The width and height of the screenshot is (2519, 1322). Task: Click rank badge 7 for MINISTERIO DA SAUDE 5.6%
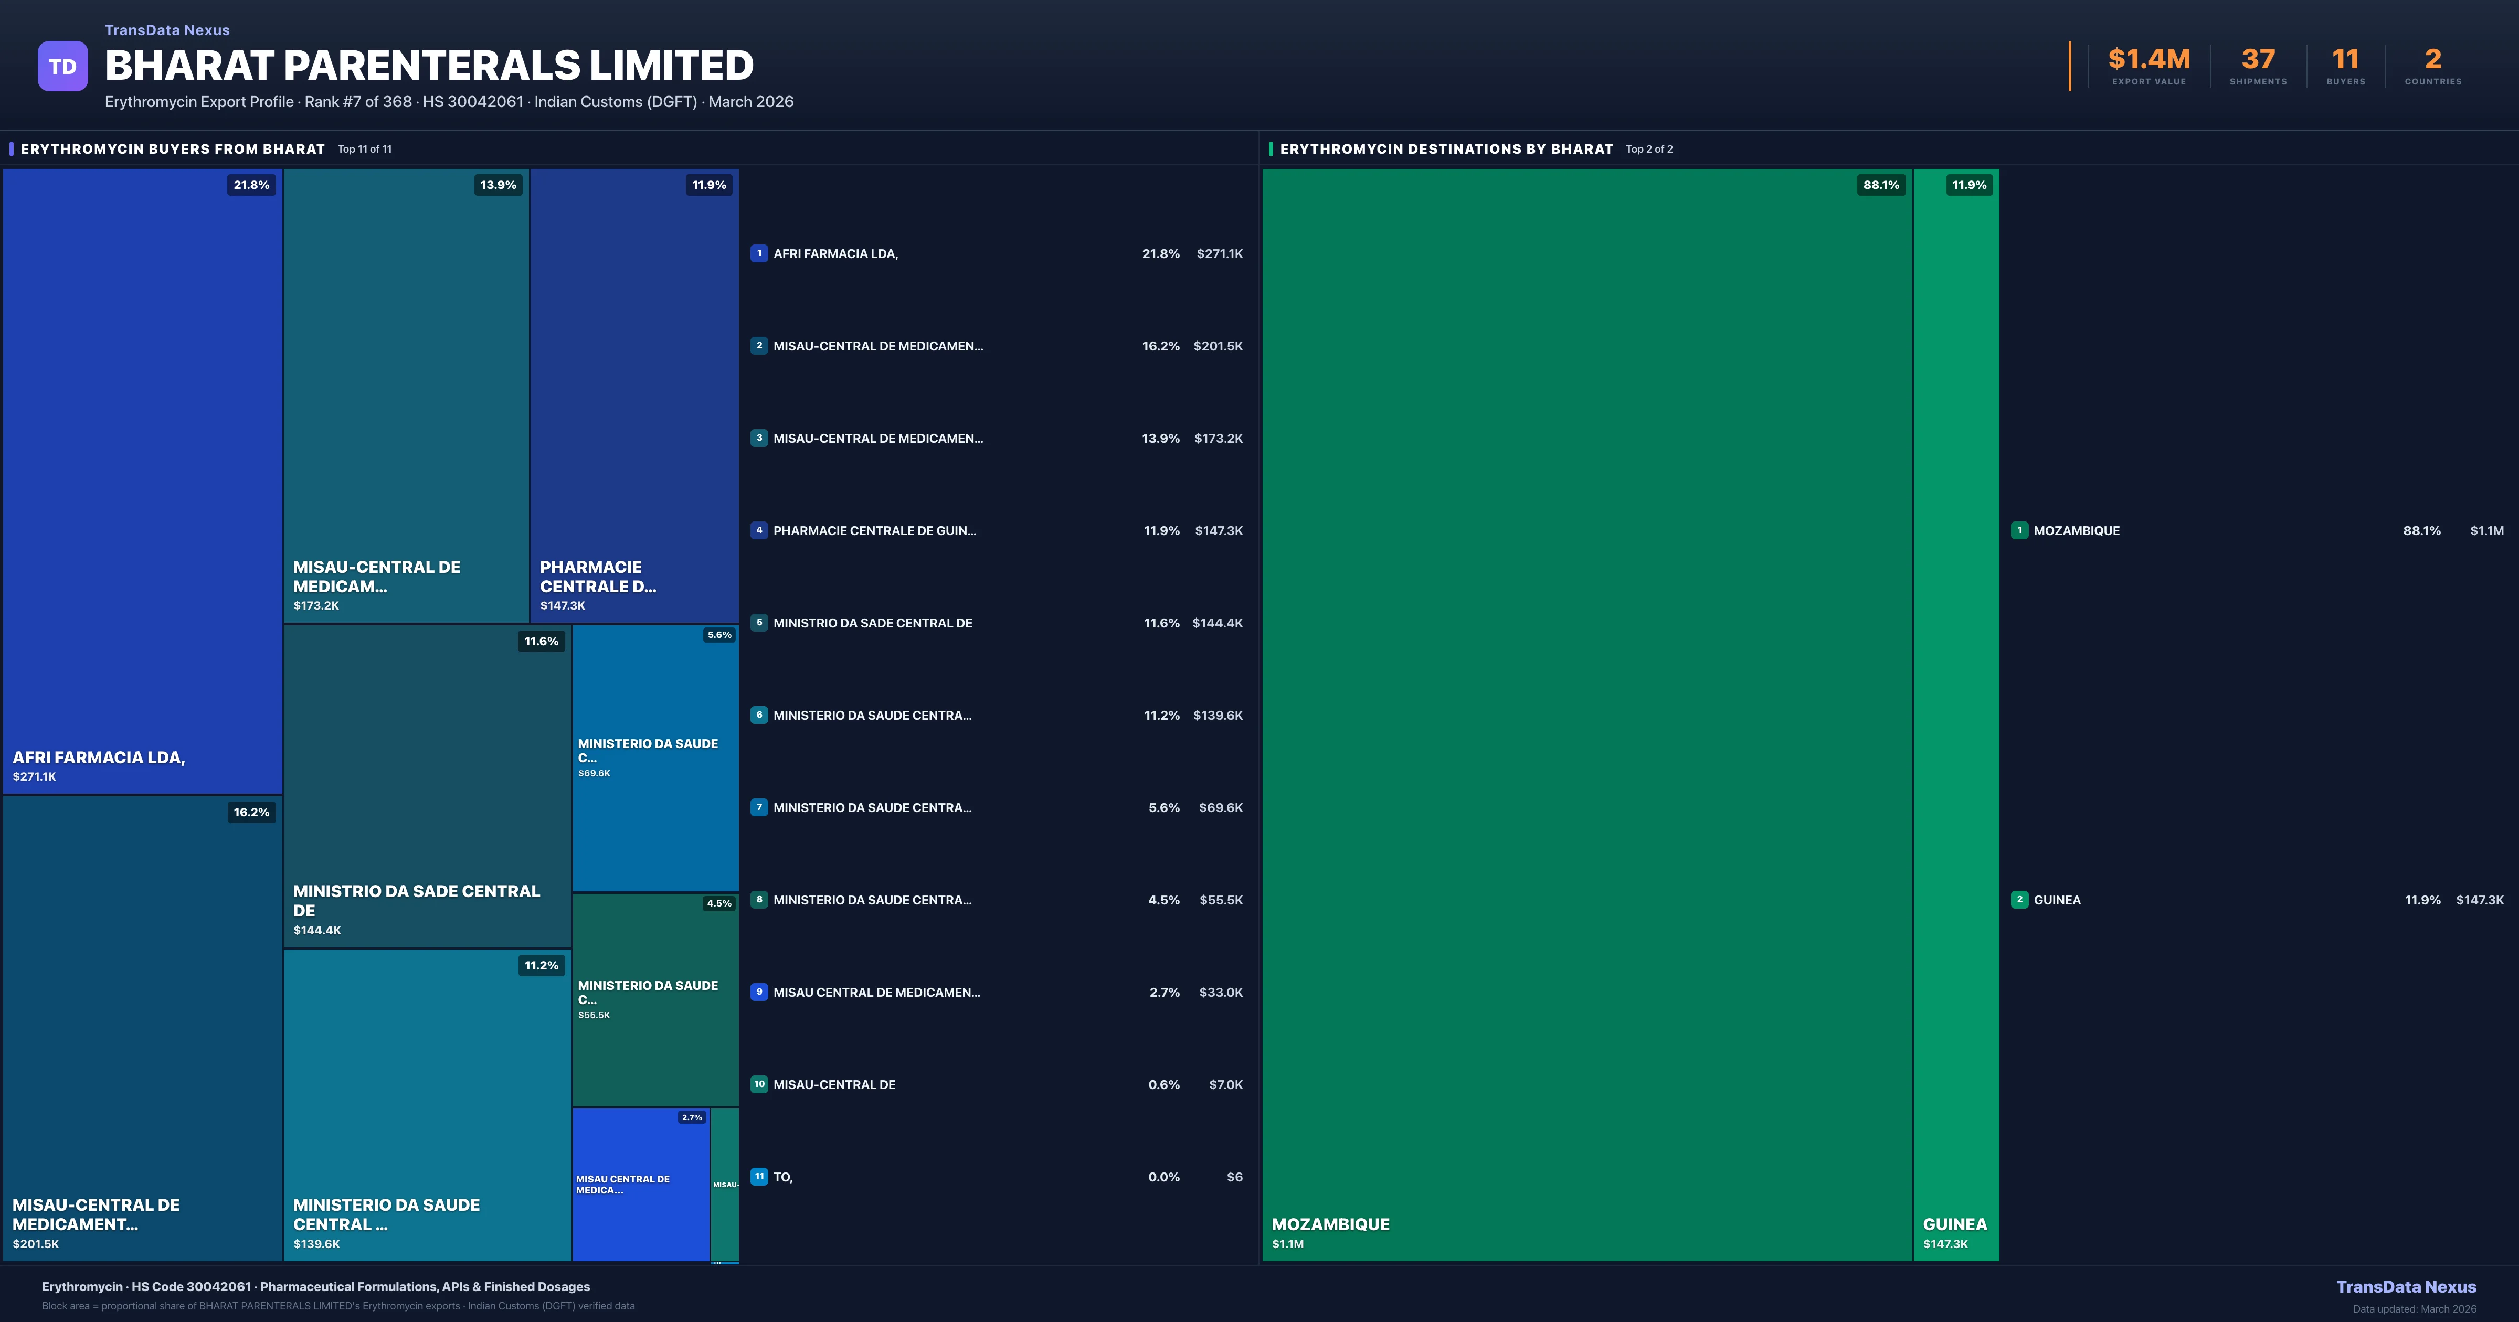click(759, 808)
